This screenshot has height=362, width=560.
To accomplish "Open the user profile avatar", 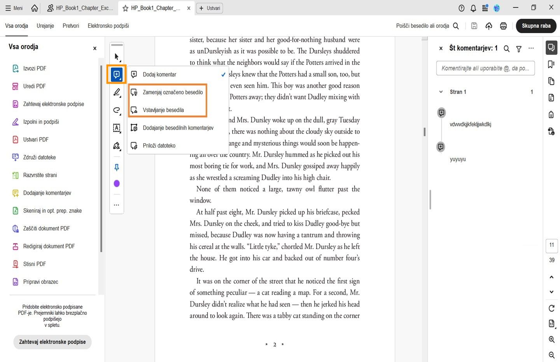I will (497, 8).
